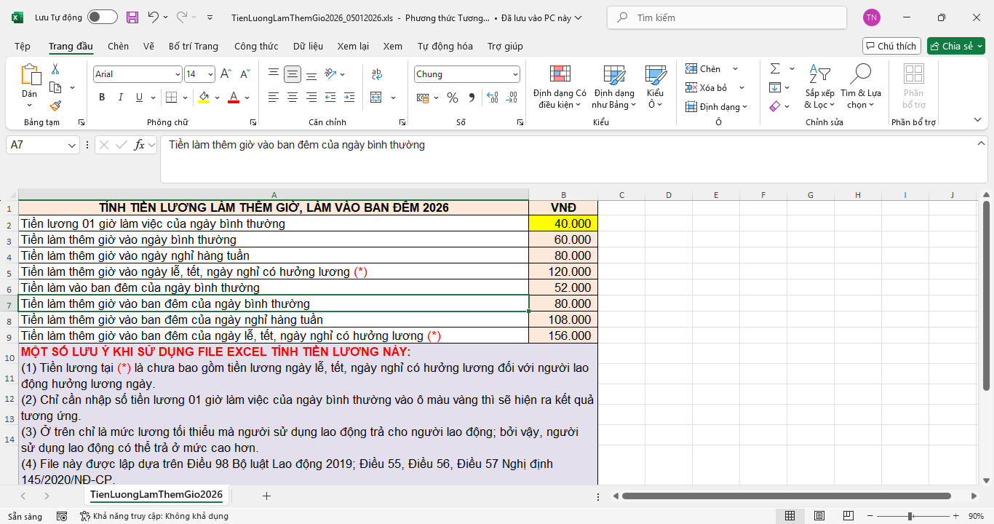Open the Công thức ribbon tab
The height and width of the screenshot is (524, 994).
256,47
